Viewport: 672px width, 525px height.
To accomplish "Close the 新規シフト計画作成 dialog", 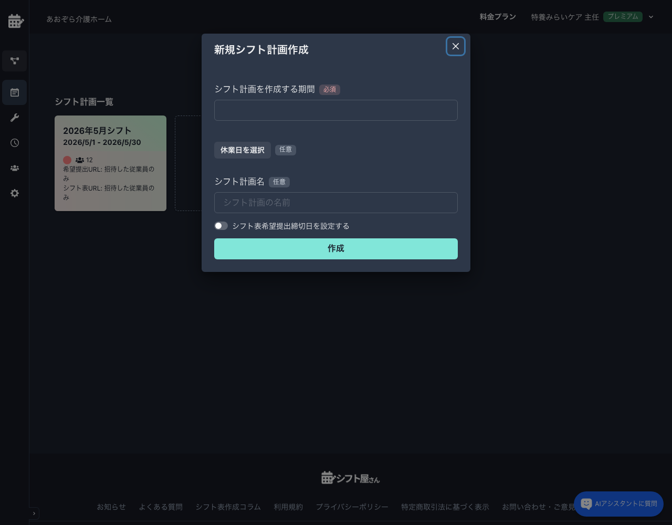I will [455, 46].
